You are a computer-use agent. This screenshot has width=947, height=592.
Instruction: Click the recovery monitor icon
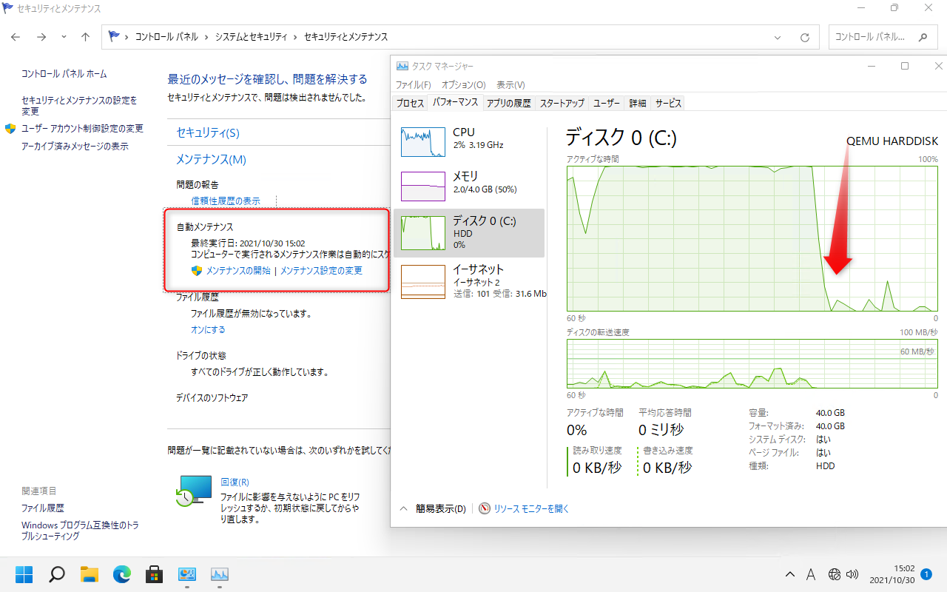[194, 491]
